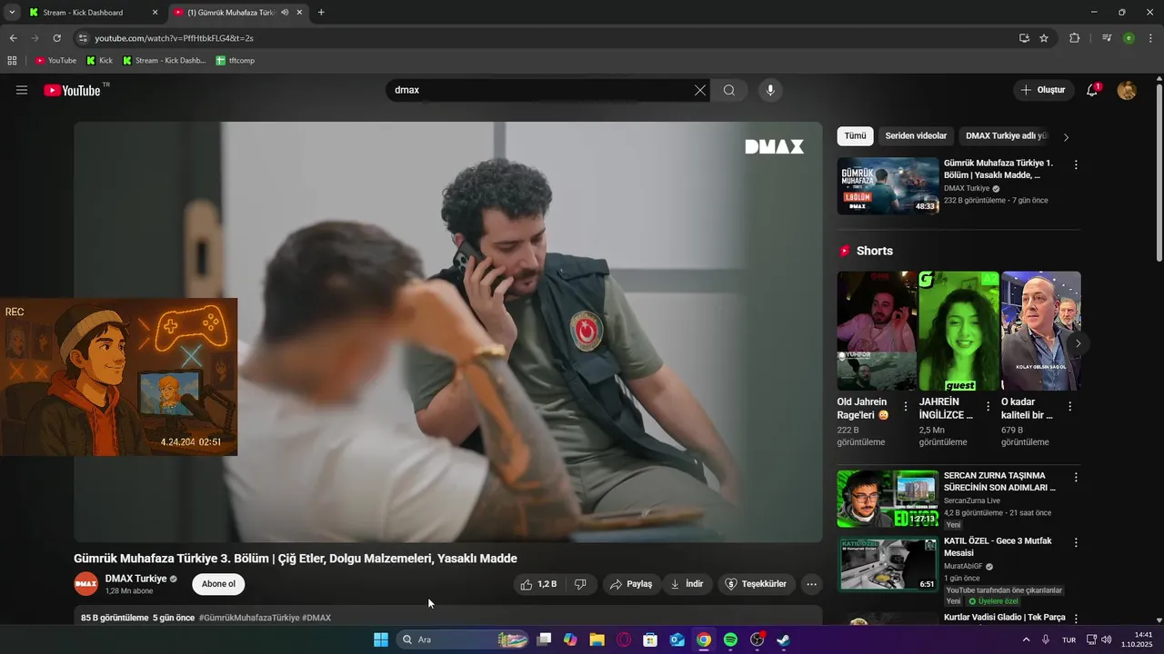Close the Kick Dashboard tab

coord(155,13)
